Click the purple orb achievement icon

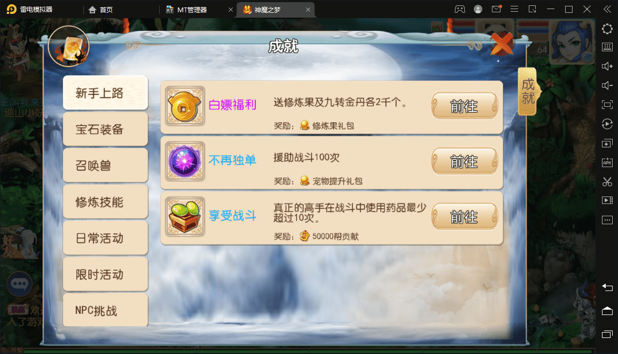click(x=185, y=161)
